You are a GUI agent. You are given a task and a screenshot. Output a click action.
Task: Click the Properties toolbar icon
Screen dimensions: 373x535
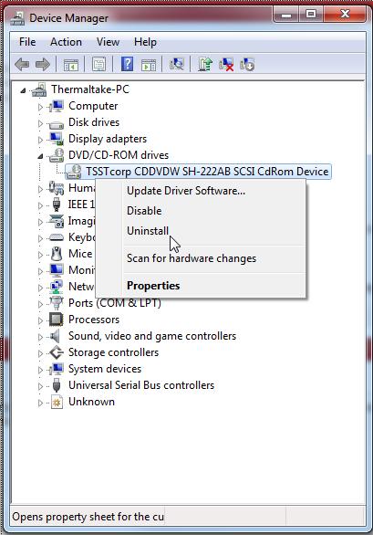[98, 64]
